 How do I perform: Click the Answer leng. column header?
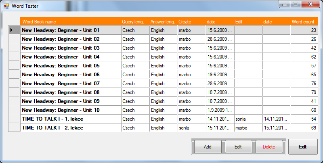(x=163, y=22)
